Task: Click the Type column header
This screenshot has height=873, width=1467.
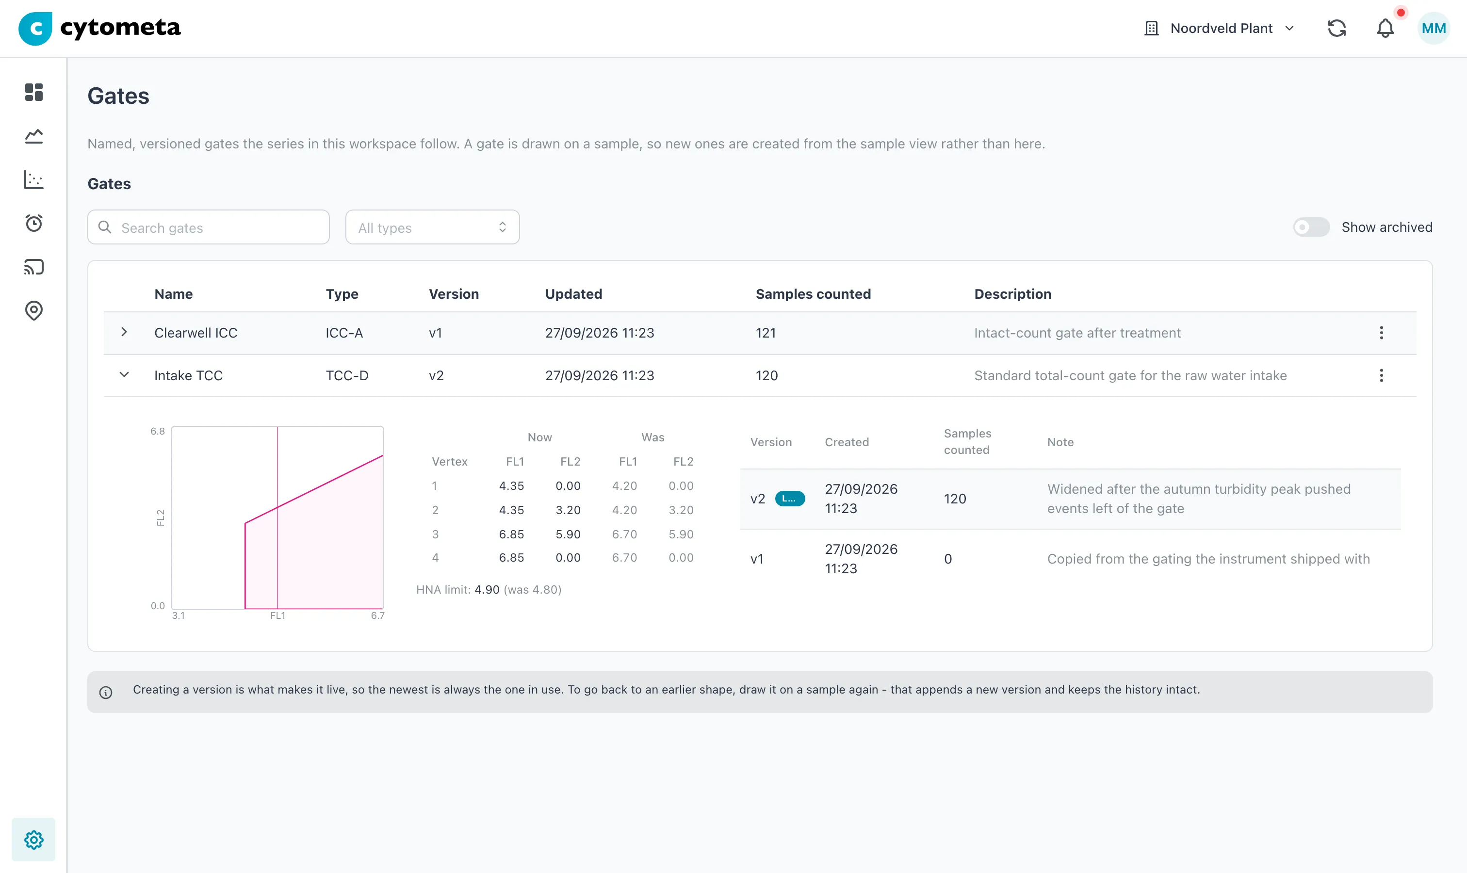Action: pyautogui.click(x=342, y=294)
